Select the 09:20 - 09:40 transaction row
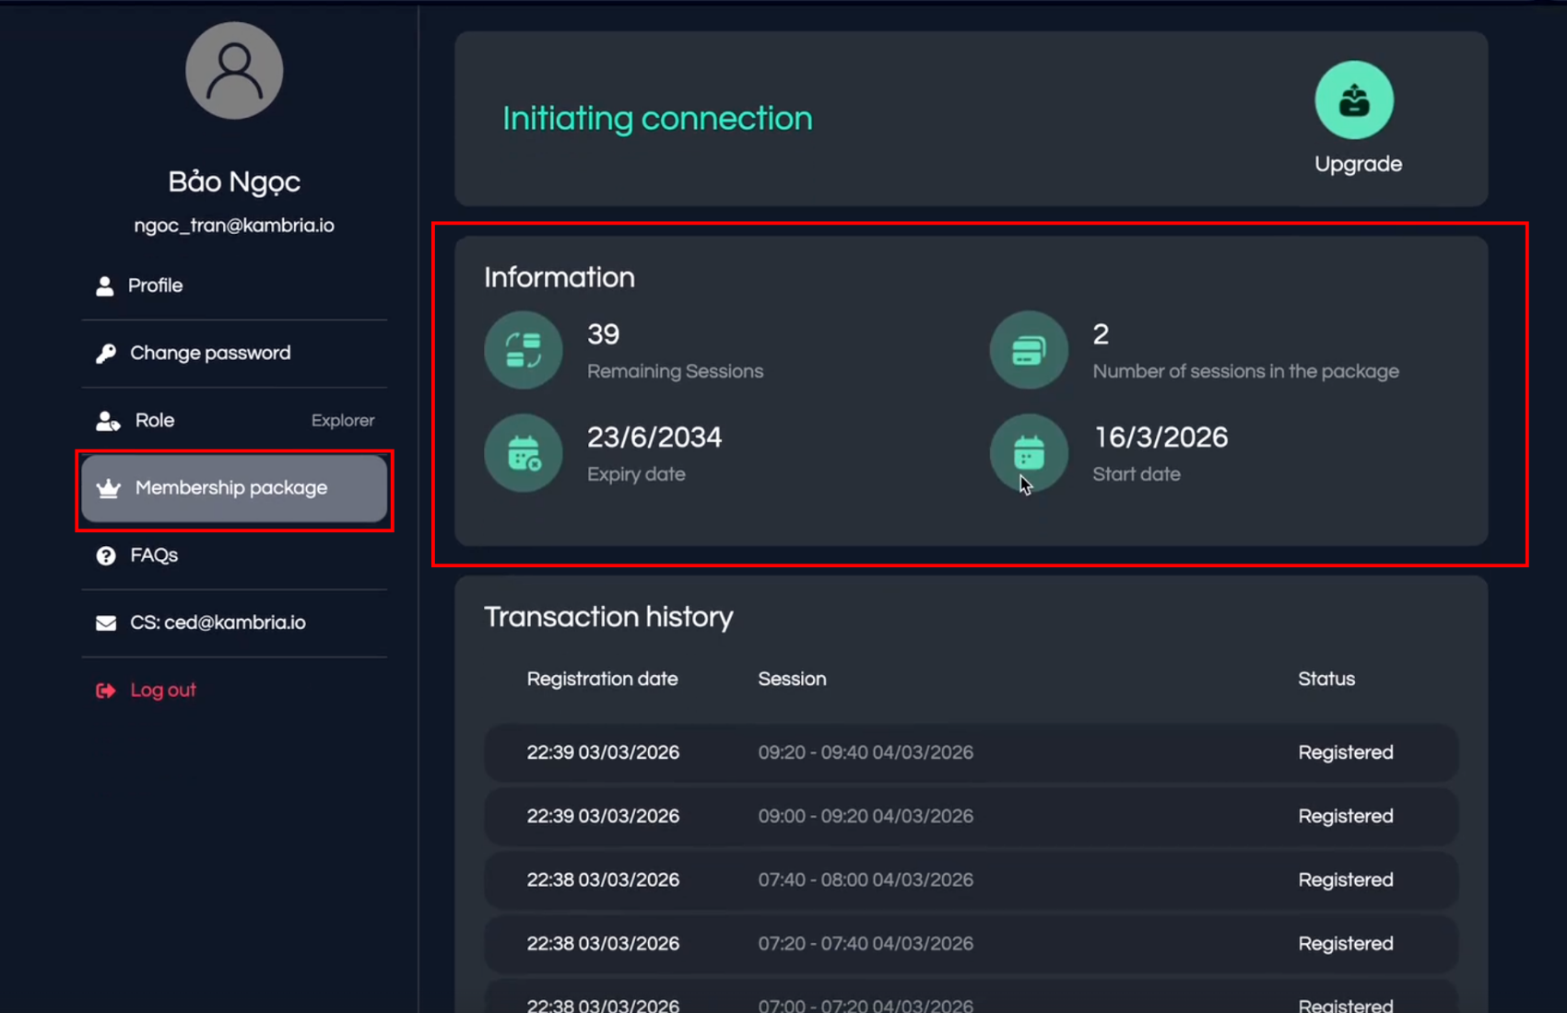 (971, 752)
